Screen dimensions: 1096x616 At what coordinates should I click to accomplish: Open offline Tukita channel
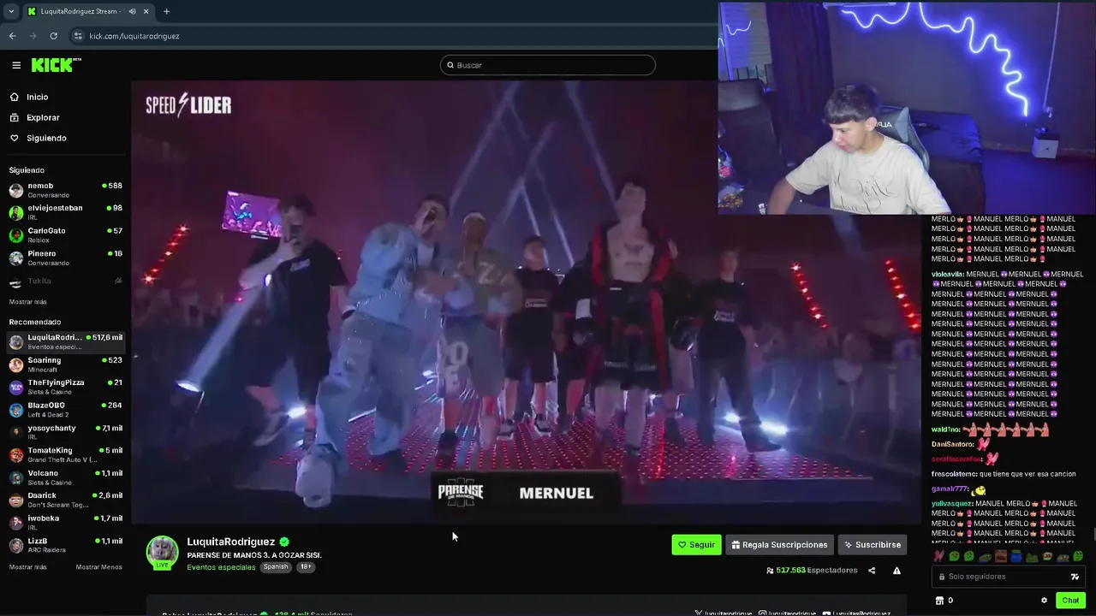65,281
